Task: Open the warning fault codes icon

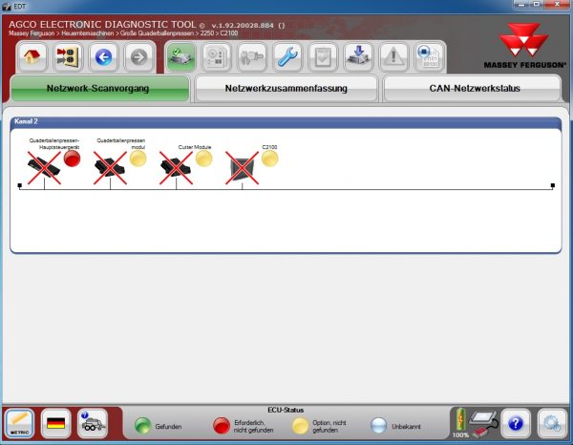Action: (393, 57)
